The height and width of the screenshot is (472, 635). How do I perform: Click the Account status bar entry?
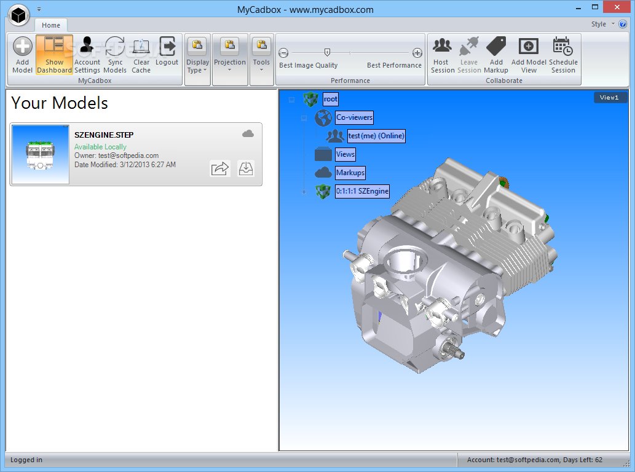click(535, 460)
